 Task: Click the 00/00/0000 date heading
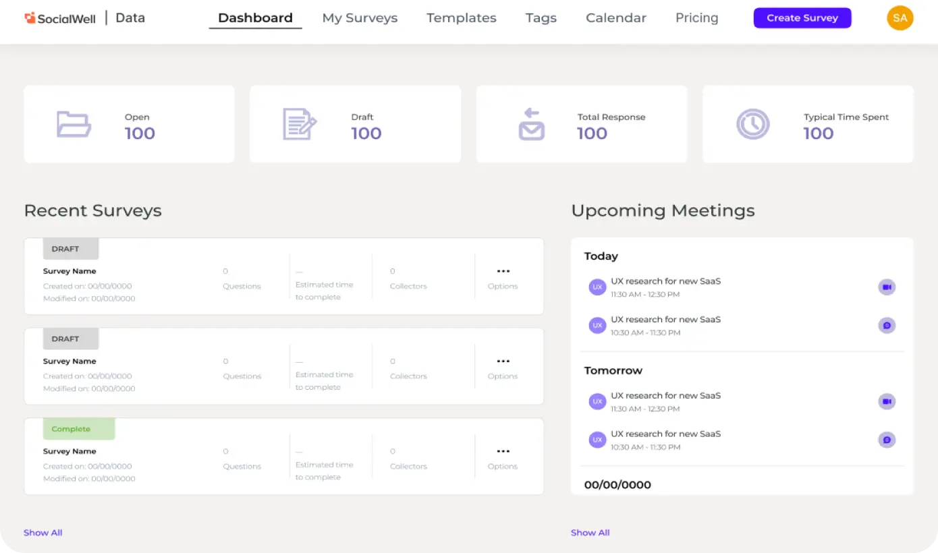617,485
